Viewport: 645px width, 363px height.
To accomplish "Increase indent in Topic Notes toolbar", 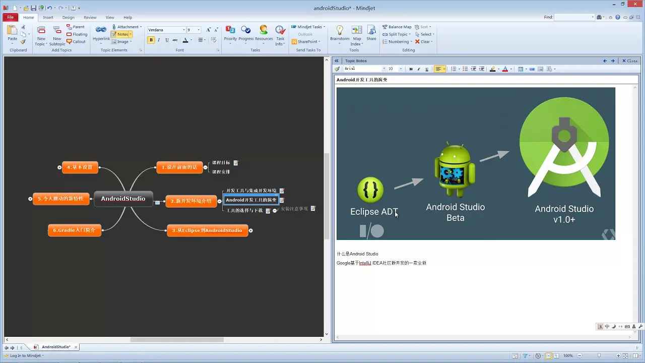I will click(x=482, y=69).
